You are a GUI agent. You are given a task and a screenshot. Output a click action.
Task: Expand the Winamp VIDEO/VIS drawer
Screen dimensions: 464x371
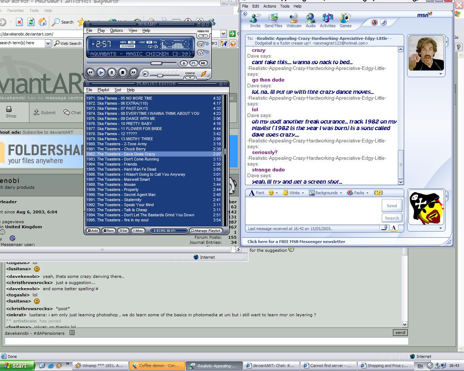(x=203, y=36)
